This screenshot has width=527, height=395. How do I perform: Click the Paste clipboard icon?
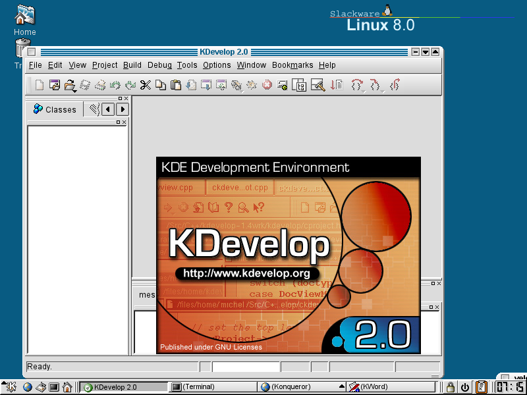176,85
